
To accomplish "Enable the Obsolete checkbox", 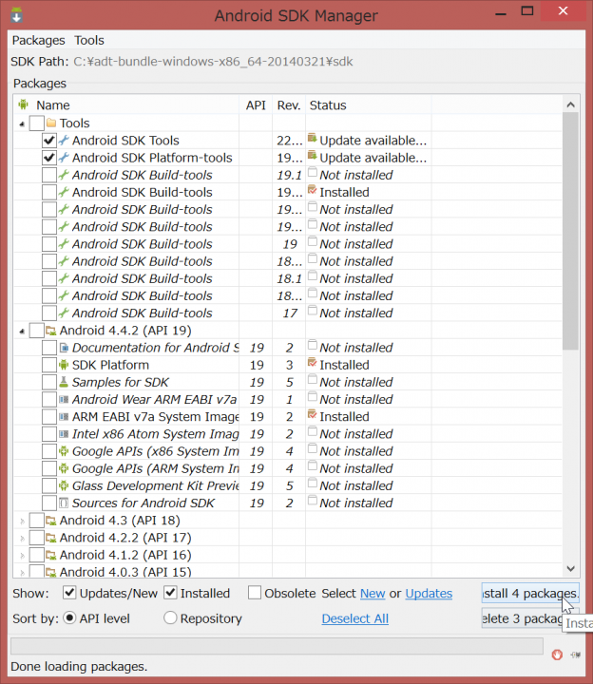I will tap(255, 593).
